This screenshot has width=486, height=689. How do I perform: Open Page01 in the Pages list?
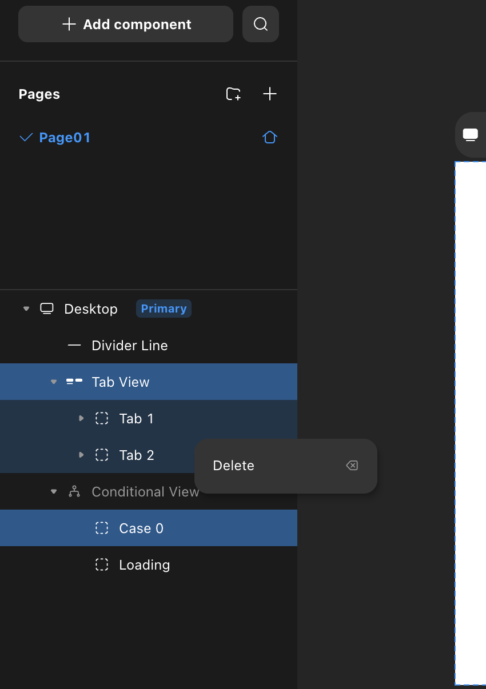[65, 138]
